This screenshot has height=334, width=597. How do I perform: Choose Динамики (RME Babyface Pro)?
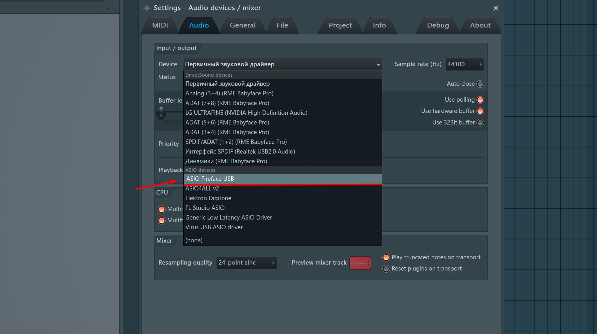click(x=283, y=161)
